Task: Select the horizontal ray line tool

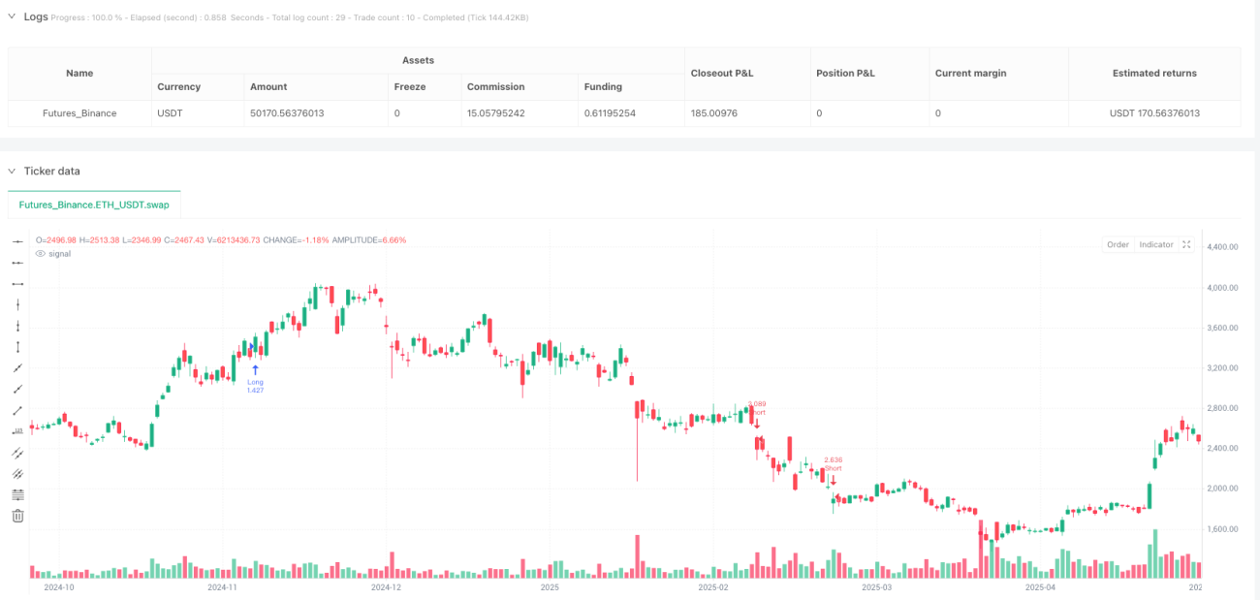Action: pos(17,263)
